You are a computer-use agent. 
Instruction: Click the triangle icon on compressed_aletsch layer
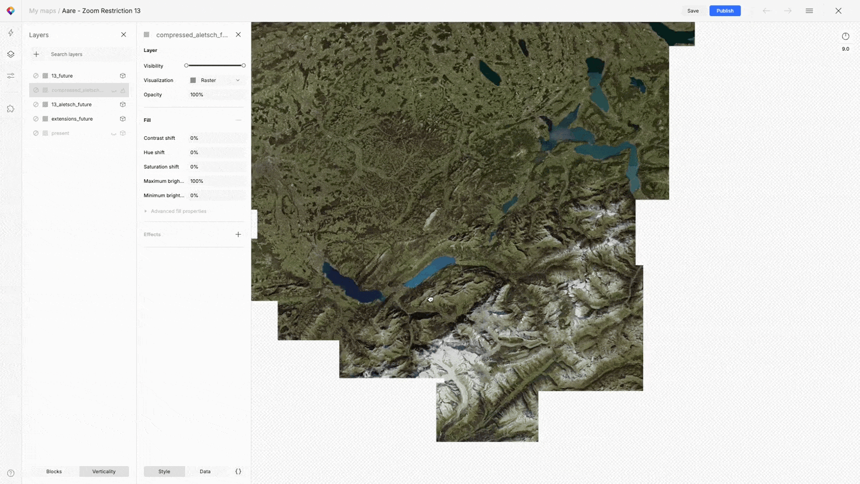point(122,90)
